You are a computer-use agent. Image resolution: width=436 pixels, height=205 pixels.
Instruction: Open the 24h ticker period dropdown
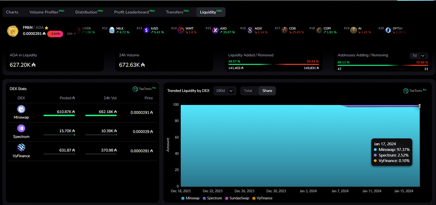click(71, 34)
